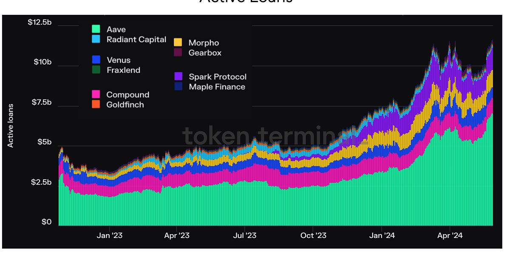Viewport: 510px width, 255px height.
Task: Select the Spark Protocol purple swatch
Action: 178,76
